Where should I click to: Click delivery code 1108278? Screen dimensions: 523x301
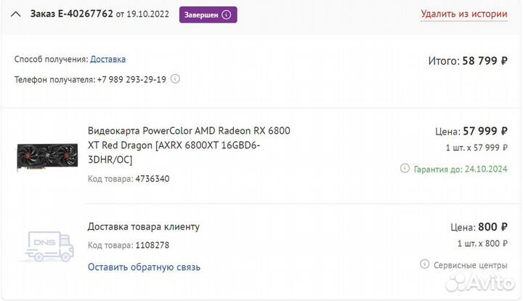pyautogui.click(x=152, y=245)
